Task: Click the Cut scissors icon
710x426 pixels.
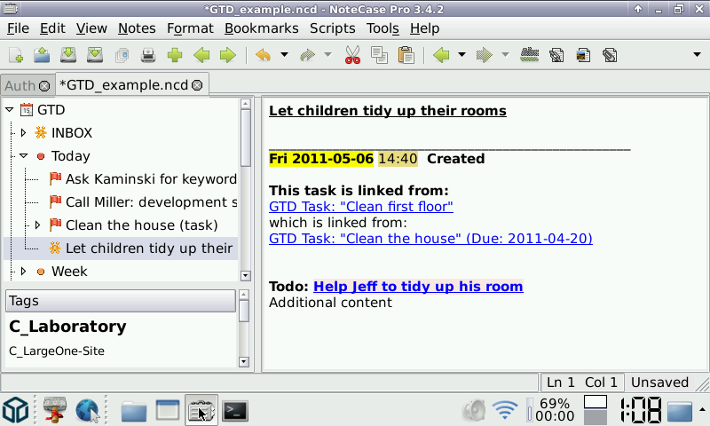Action: (352, 55)
